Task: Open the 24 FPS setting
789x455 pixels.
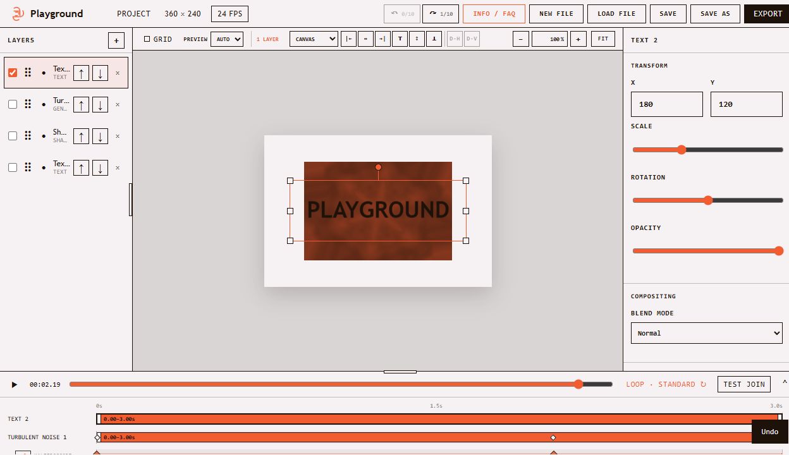Action: (230, 14)
